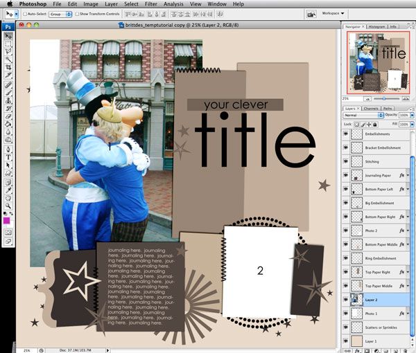Select the Hand tool
The image size is (416, 353).
[x=8, y=198]
